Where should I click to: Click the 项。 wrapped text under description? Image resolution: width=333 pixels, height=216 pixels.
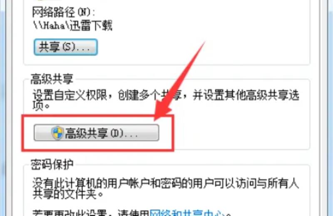(x=41, y=105)
